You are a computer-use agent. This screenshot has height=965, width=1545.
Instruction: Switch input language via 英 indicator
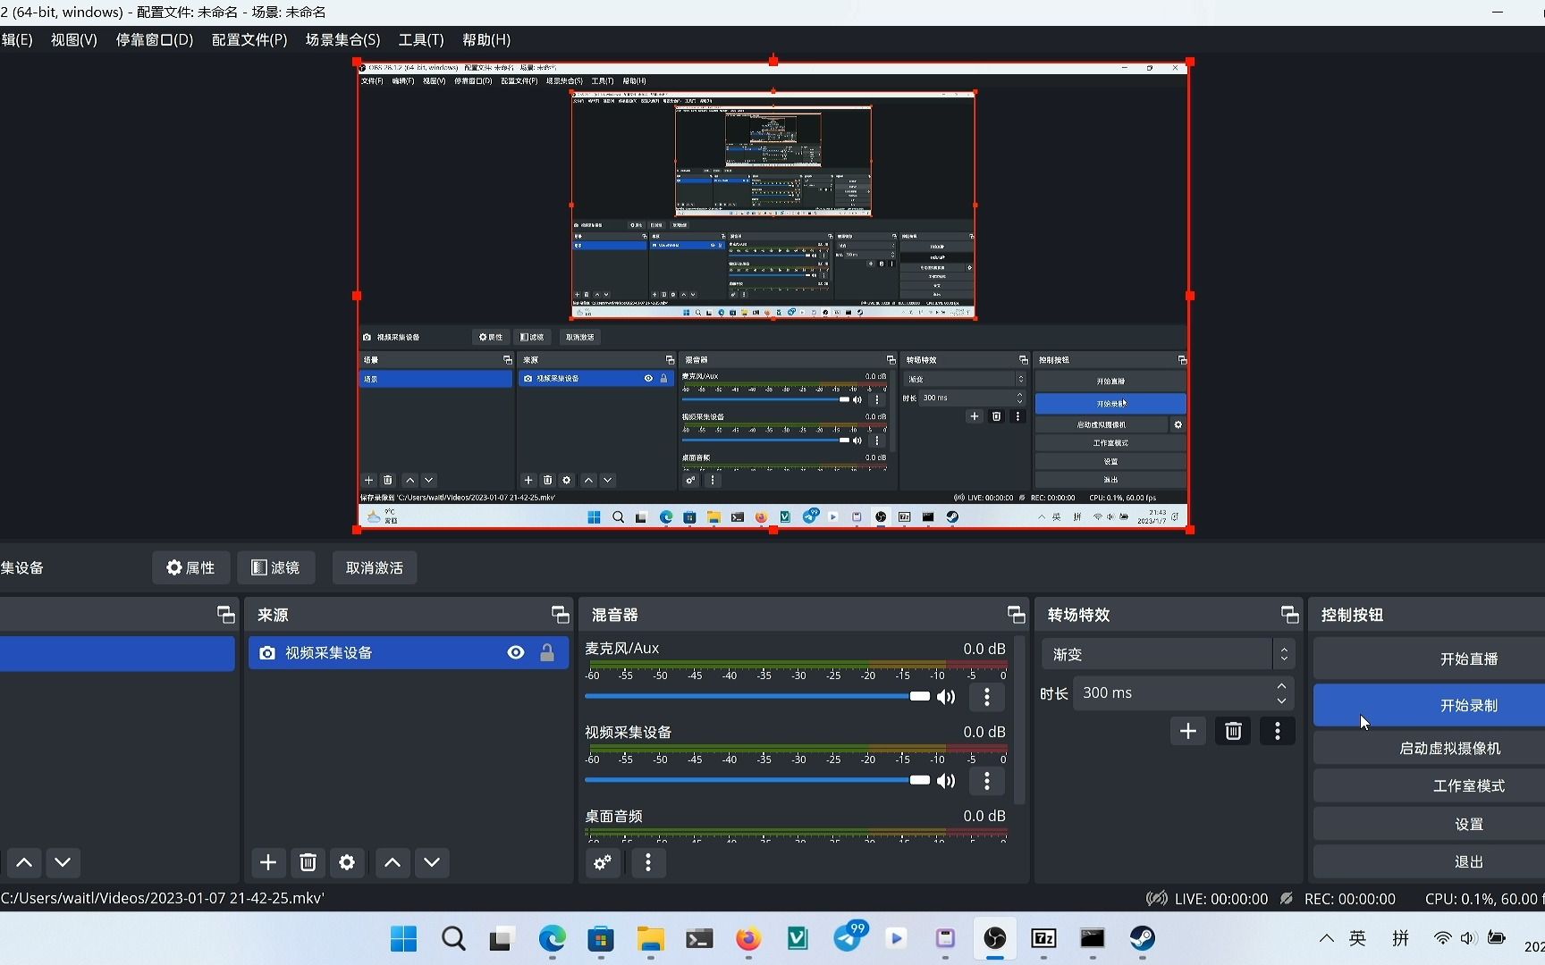tap(1358, 938)
